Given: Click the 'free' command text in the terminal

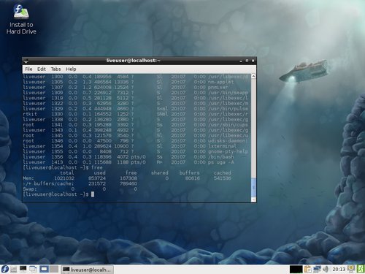Looking at the screenshot, I should point(97,167).
